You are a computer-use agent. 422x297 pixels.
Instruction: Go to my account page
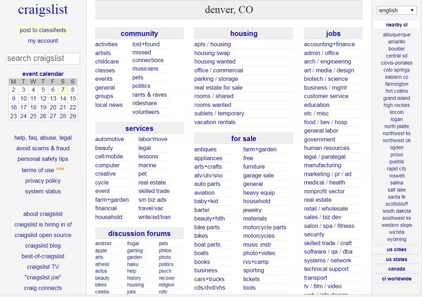coord(43,41)
